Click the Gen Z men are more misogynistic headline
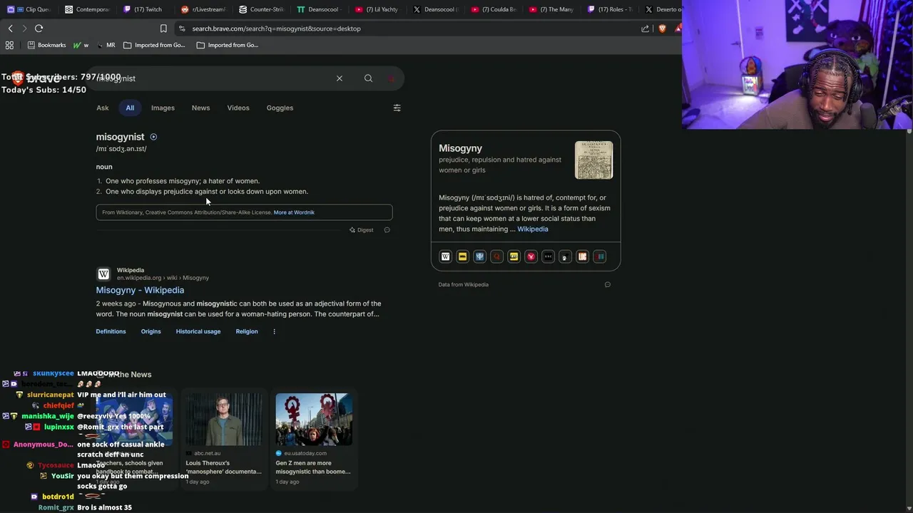 313,467
